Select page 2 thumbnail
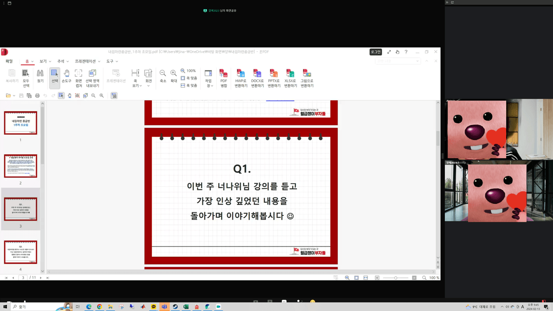553x311 pixels. point(20,166)
